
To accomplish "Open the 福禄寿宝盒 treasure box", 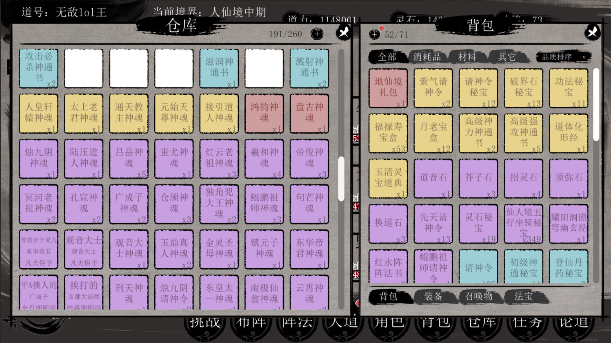I will (x=388, y=133).
